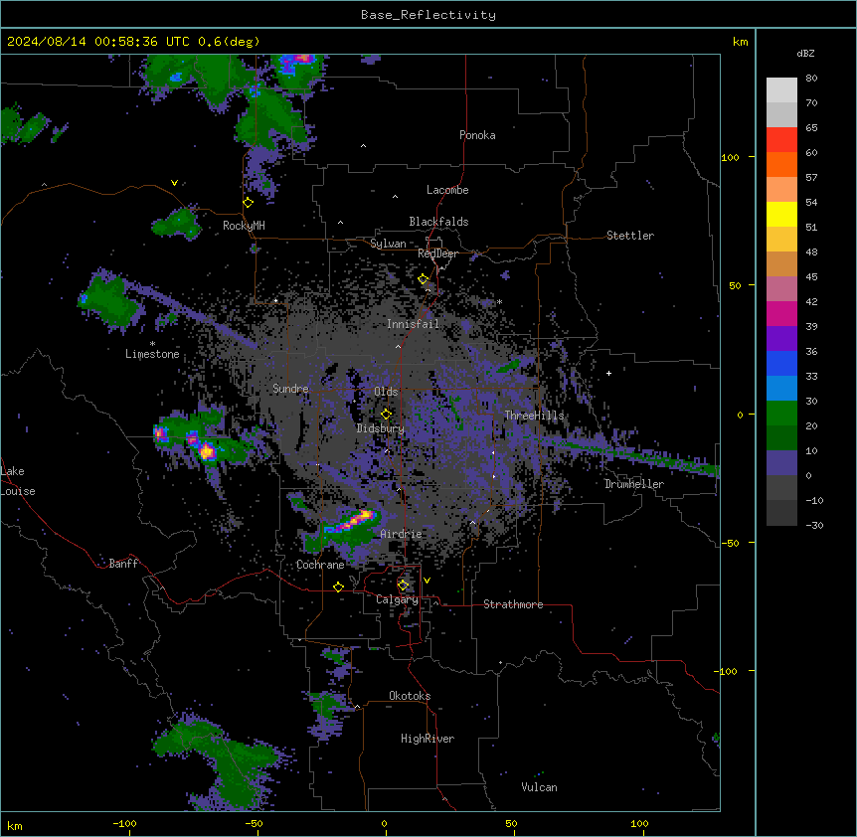The height and width of the screenshot is (837, 857).
Task: Click the Vulcan city label
Action: pyautogui.click(x=539, y=787)
